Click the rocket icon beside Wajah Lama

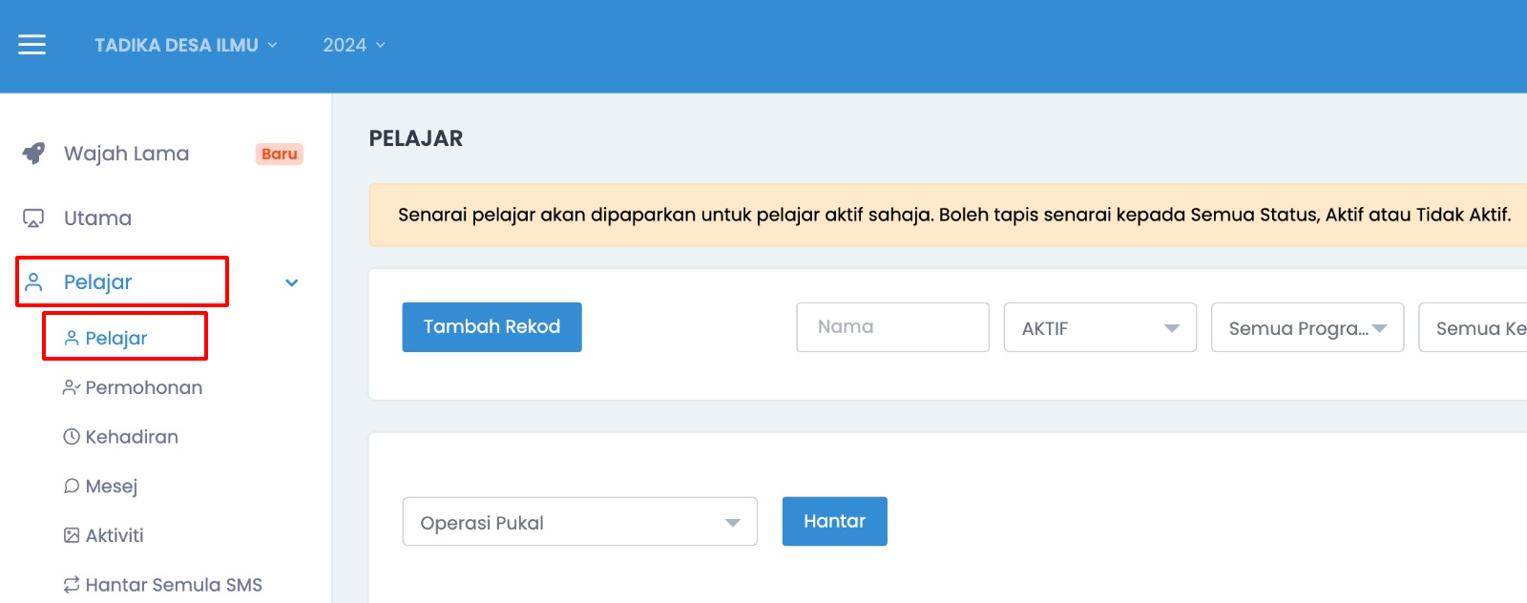(33, 154)
